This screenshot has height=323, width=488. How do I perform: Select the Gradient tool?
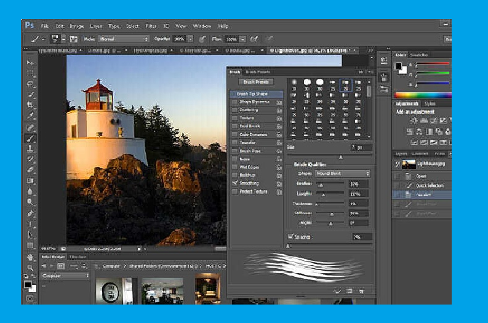coord(30,180)
